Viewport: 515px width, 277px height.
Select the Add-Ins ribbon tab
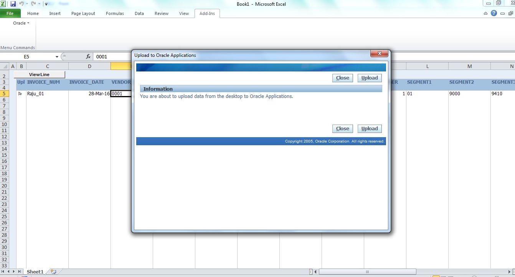click(207, 13)
